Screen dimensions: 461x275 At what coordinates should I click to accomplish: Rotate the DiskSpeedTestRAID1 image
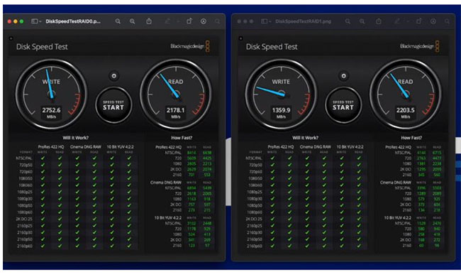419,21
